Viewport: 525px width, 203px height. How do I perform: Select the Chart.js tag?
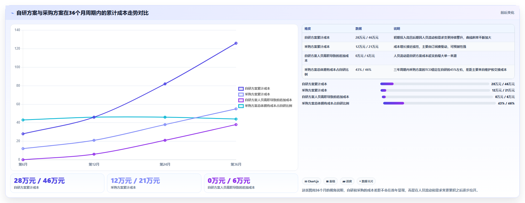312,181
